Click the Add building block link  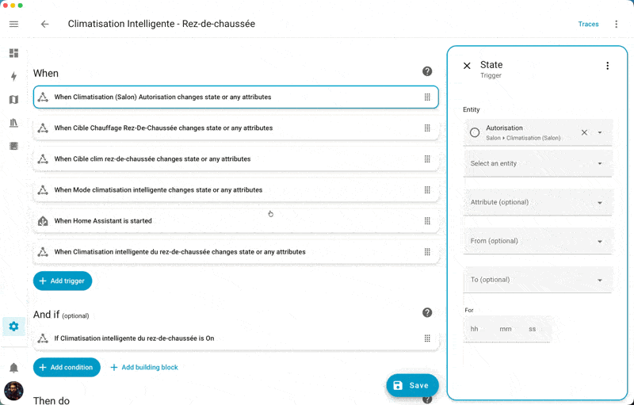pos(143,368)
